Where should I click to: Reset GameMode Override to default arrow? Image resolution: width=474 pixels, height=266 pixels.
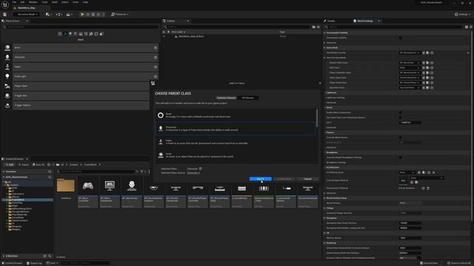[468, 52]
